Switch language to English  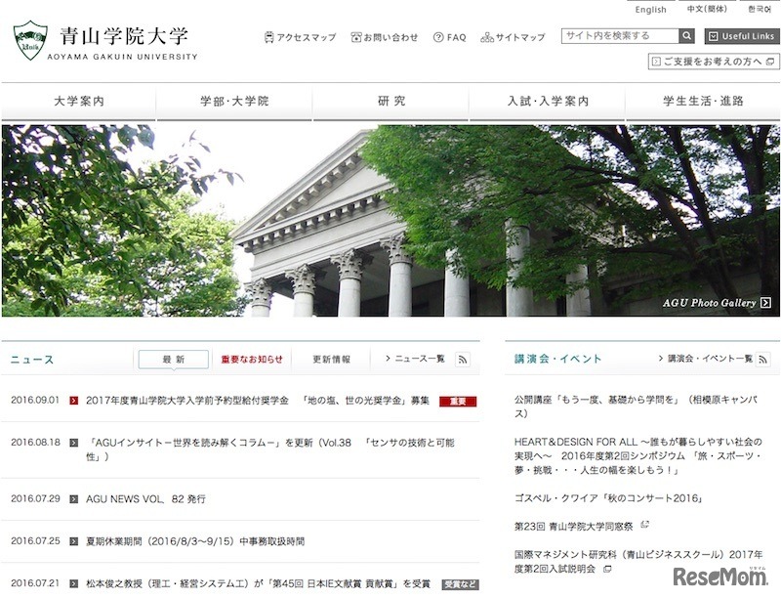650,10
